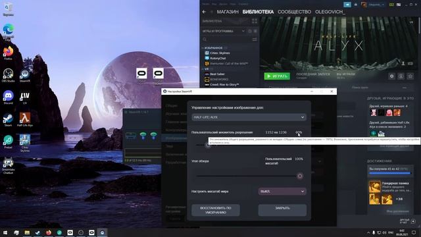Open the +38 more achievements tile
This screenshot has height=237, width=421.
(399, 199)
